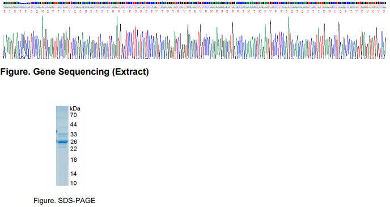This screenshot has height=207, width=390.
Task: Select the colored base-call bar at top
Action: 194,3
